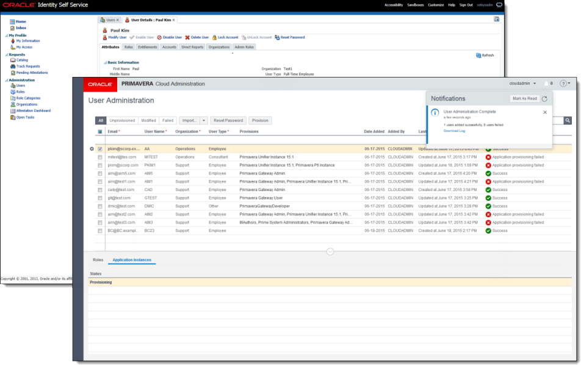Screen dimensions: 581x365
Task: Click the Delete User icon
Action: 187,37
